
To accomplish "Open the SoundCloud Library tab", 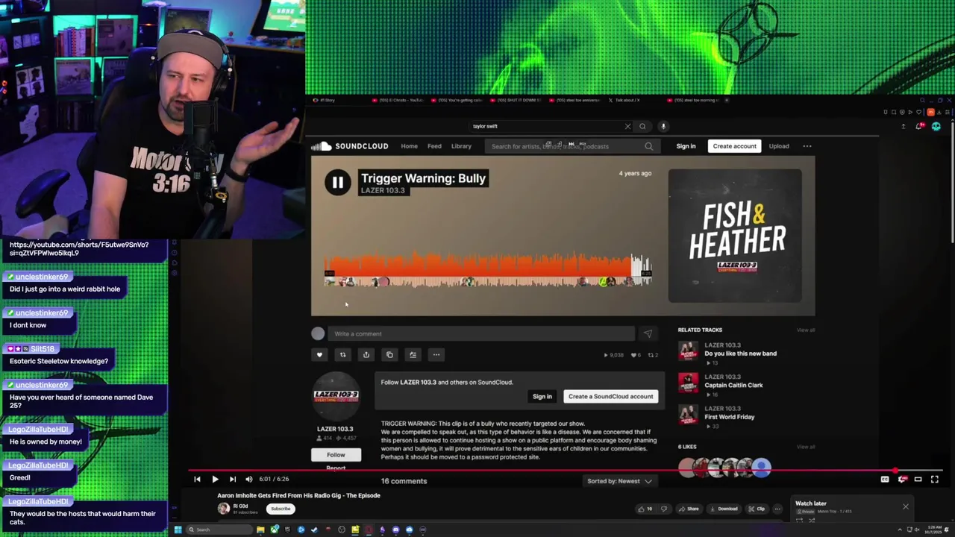I will pyautogui.click(x=461, y=146).
